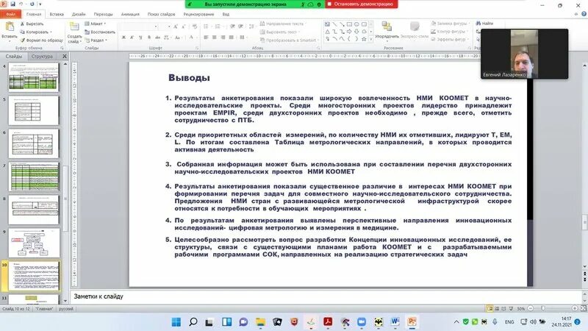Toggle text shadow S formatting

(x=149, y=38)
